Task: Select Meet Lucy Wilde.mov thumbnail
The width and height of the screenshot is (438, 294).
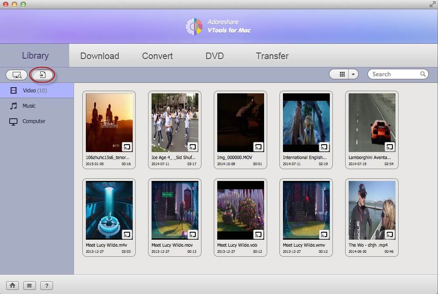Action: 175,210
